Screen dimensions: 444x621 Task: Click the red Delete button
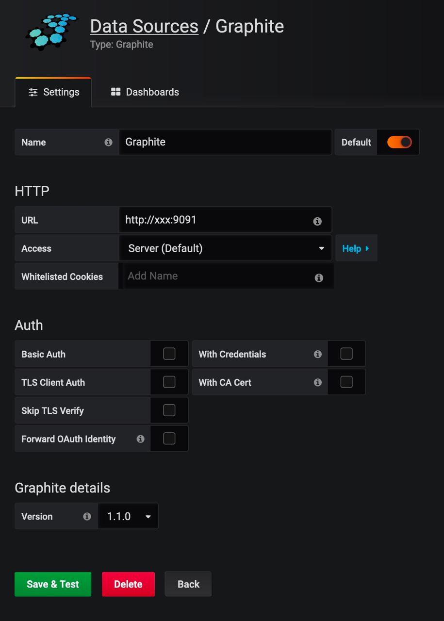click(128, 584)
